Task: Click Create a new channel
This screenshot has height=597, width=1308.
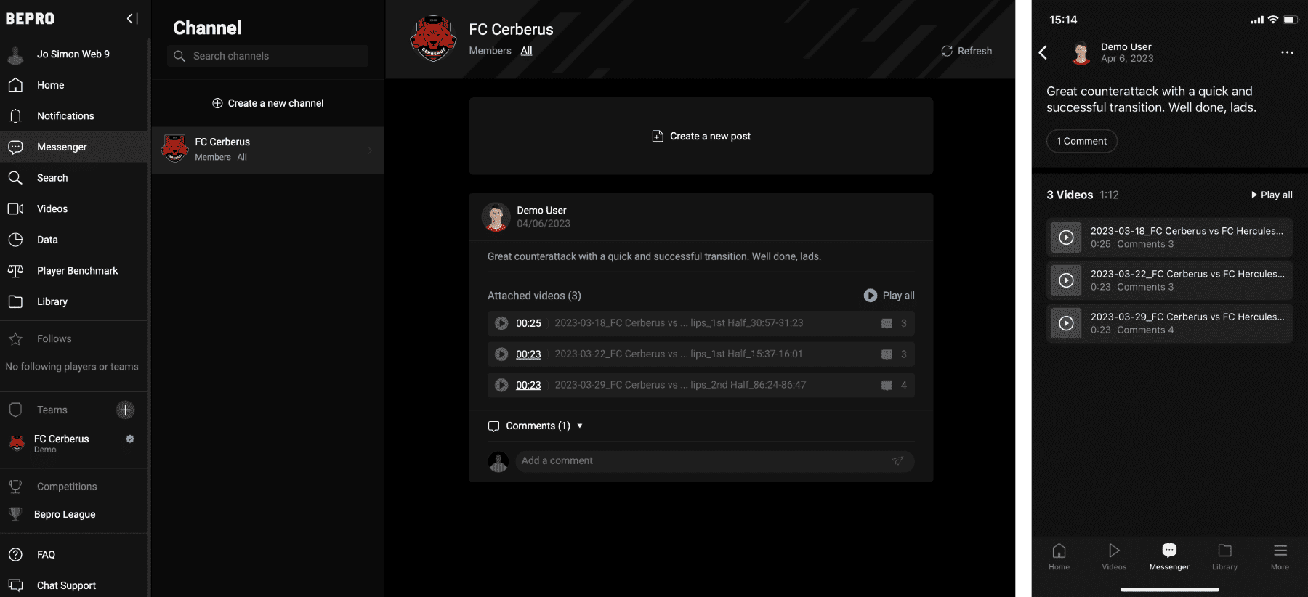Action: 268,103
